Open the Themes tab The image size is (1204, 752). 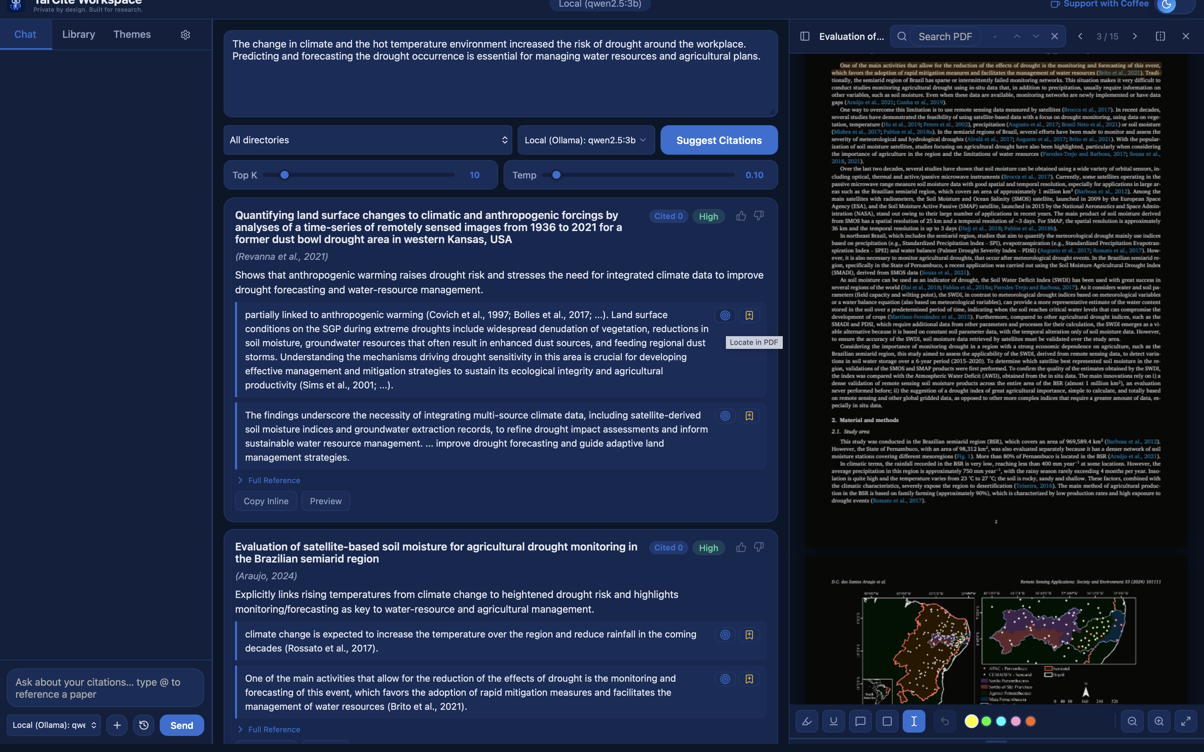[x=132, y=34]
